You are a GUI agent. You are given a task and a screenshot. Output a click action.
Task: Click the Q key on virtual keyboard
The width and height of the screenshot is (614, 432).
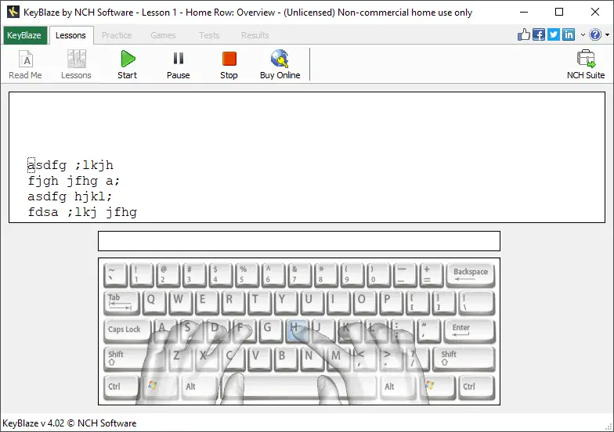click(x=153, y=302)
